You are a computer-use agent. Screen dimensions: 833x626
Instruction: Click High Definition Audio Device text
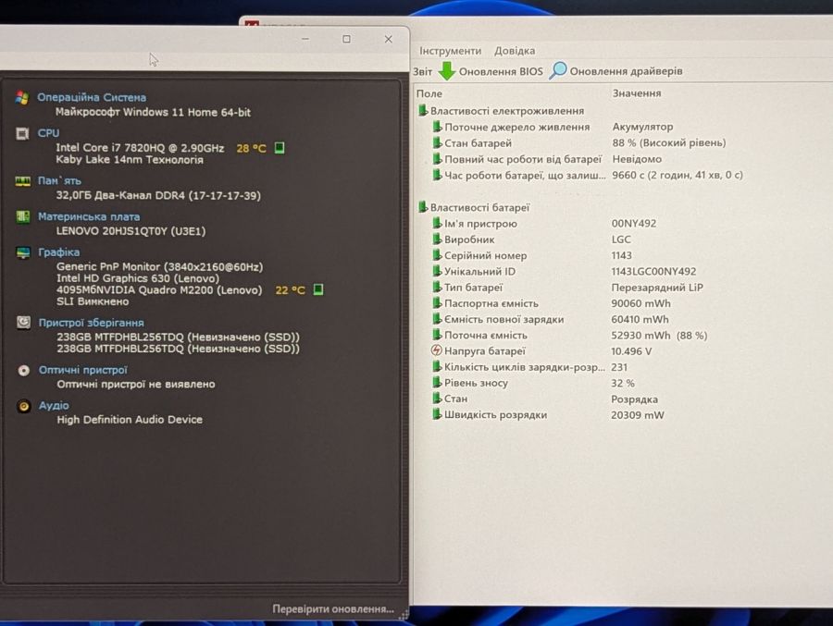pyautogui.click(x=130, y=420)
